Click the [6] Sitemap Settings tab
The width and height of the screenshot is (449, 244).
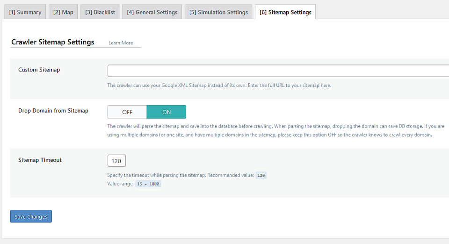pos(285,12)
